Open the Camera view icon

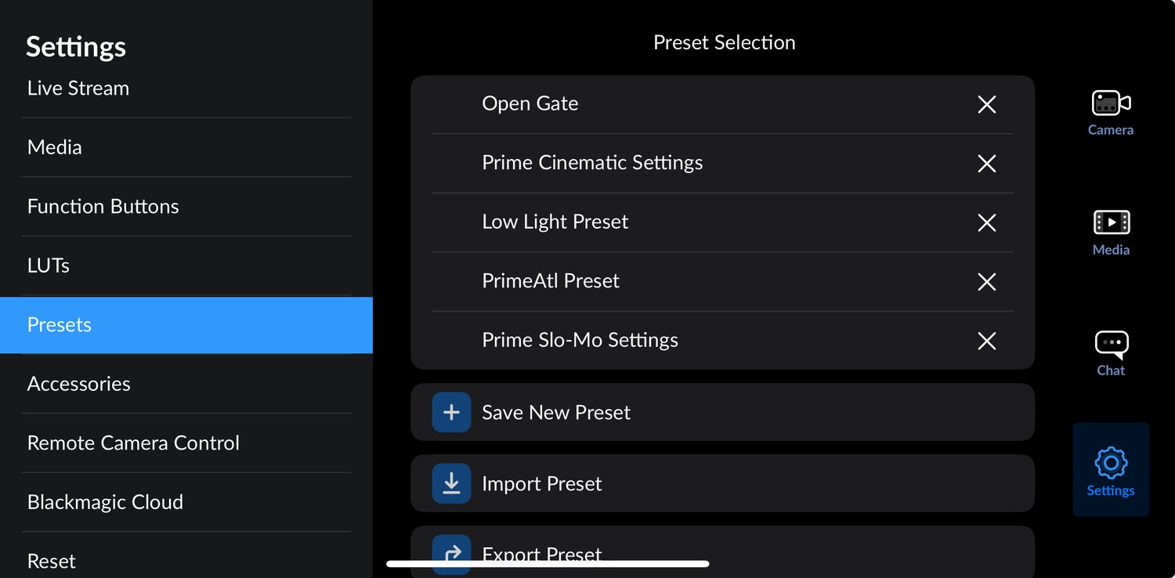[x=1111, y=103]
